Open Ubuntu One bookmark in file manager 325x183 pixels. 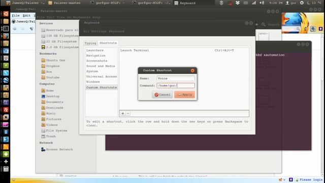coord(53,60)
